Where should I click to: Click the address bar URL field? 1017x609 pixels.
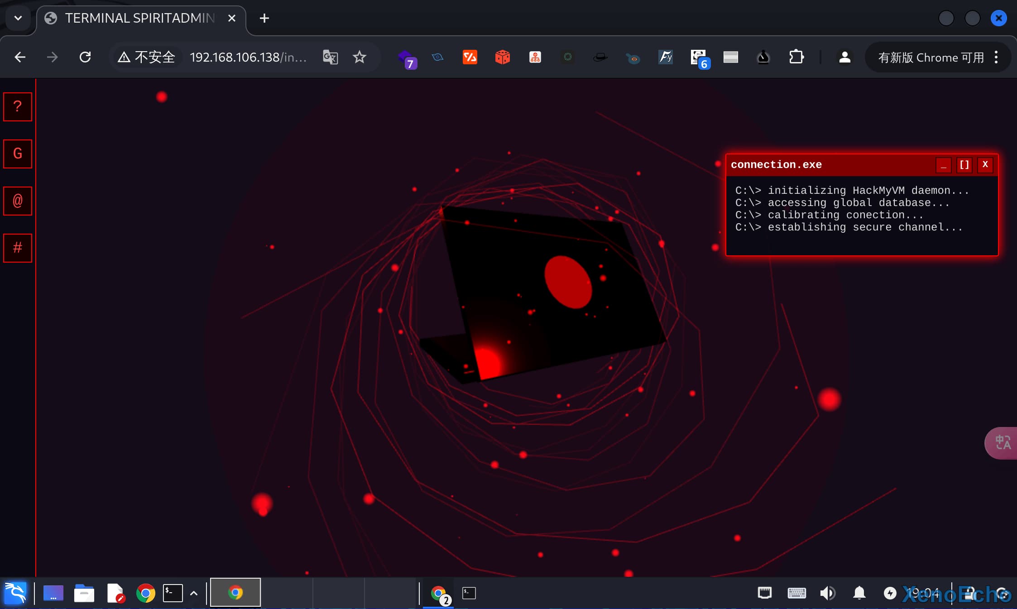tap(248, 58)
